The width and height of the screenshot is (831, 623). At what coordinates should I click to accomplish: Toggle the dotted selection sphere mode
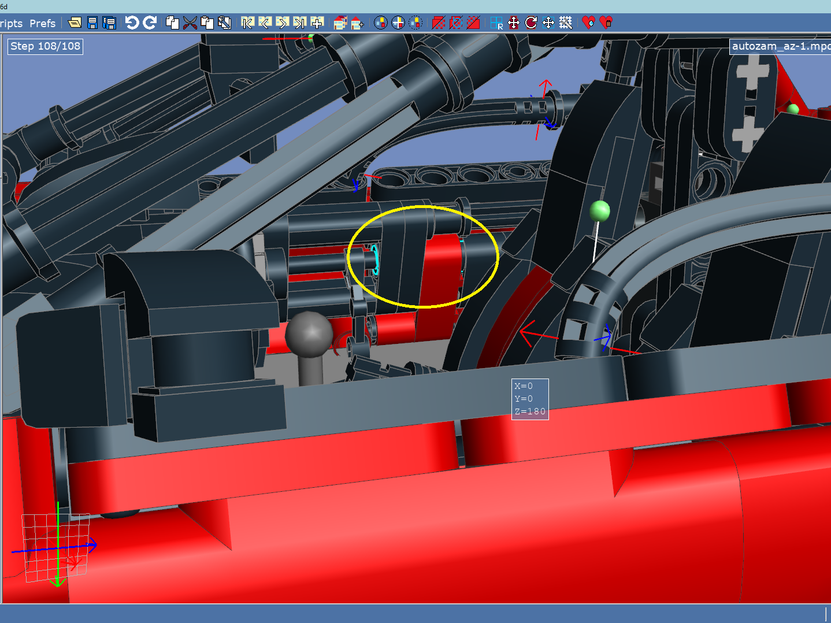416,23
